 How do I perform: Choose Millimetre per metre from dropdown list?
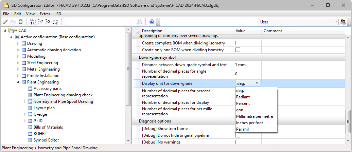(x=254, y=116)
